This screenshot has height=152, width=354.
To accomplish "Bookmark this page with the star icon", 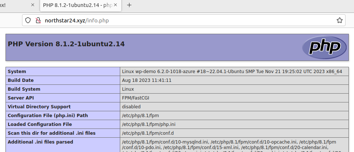I will 339,21.
